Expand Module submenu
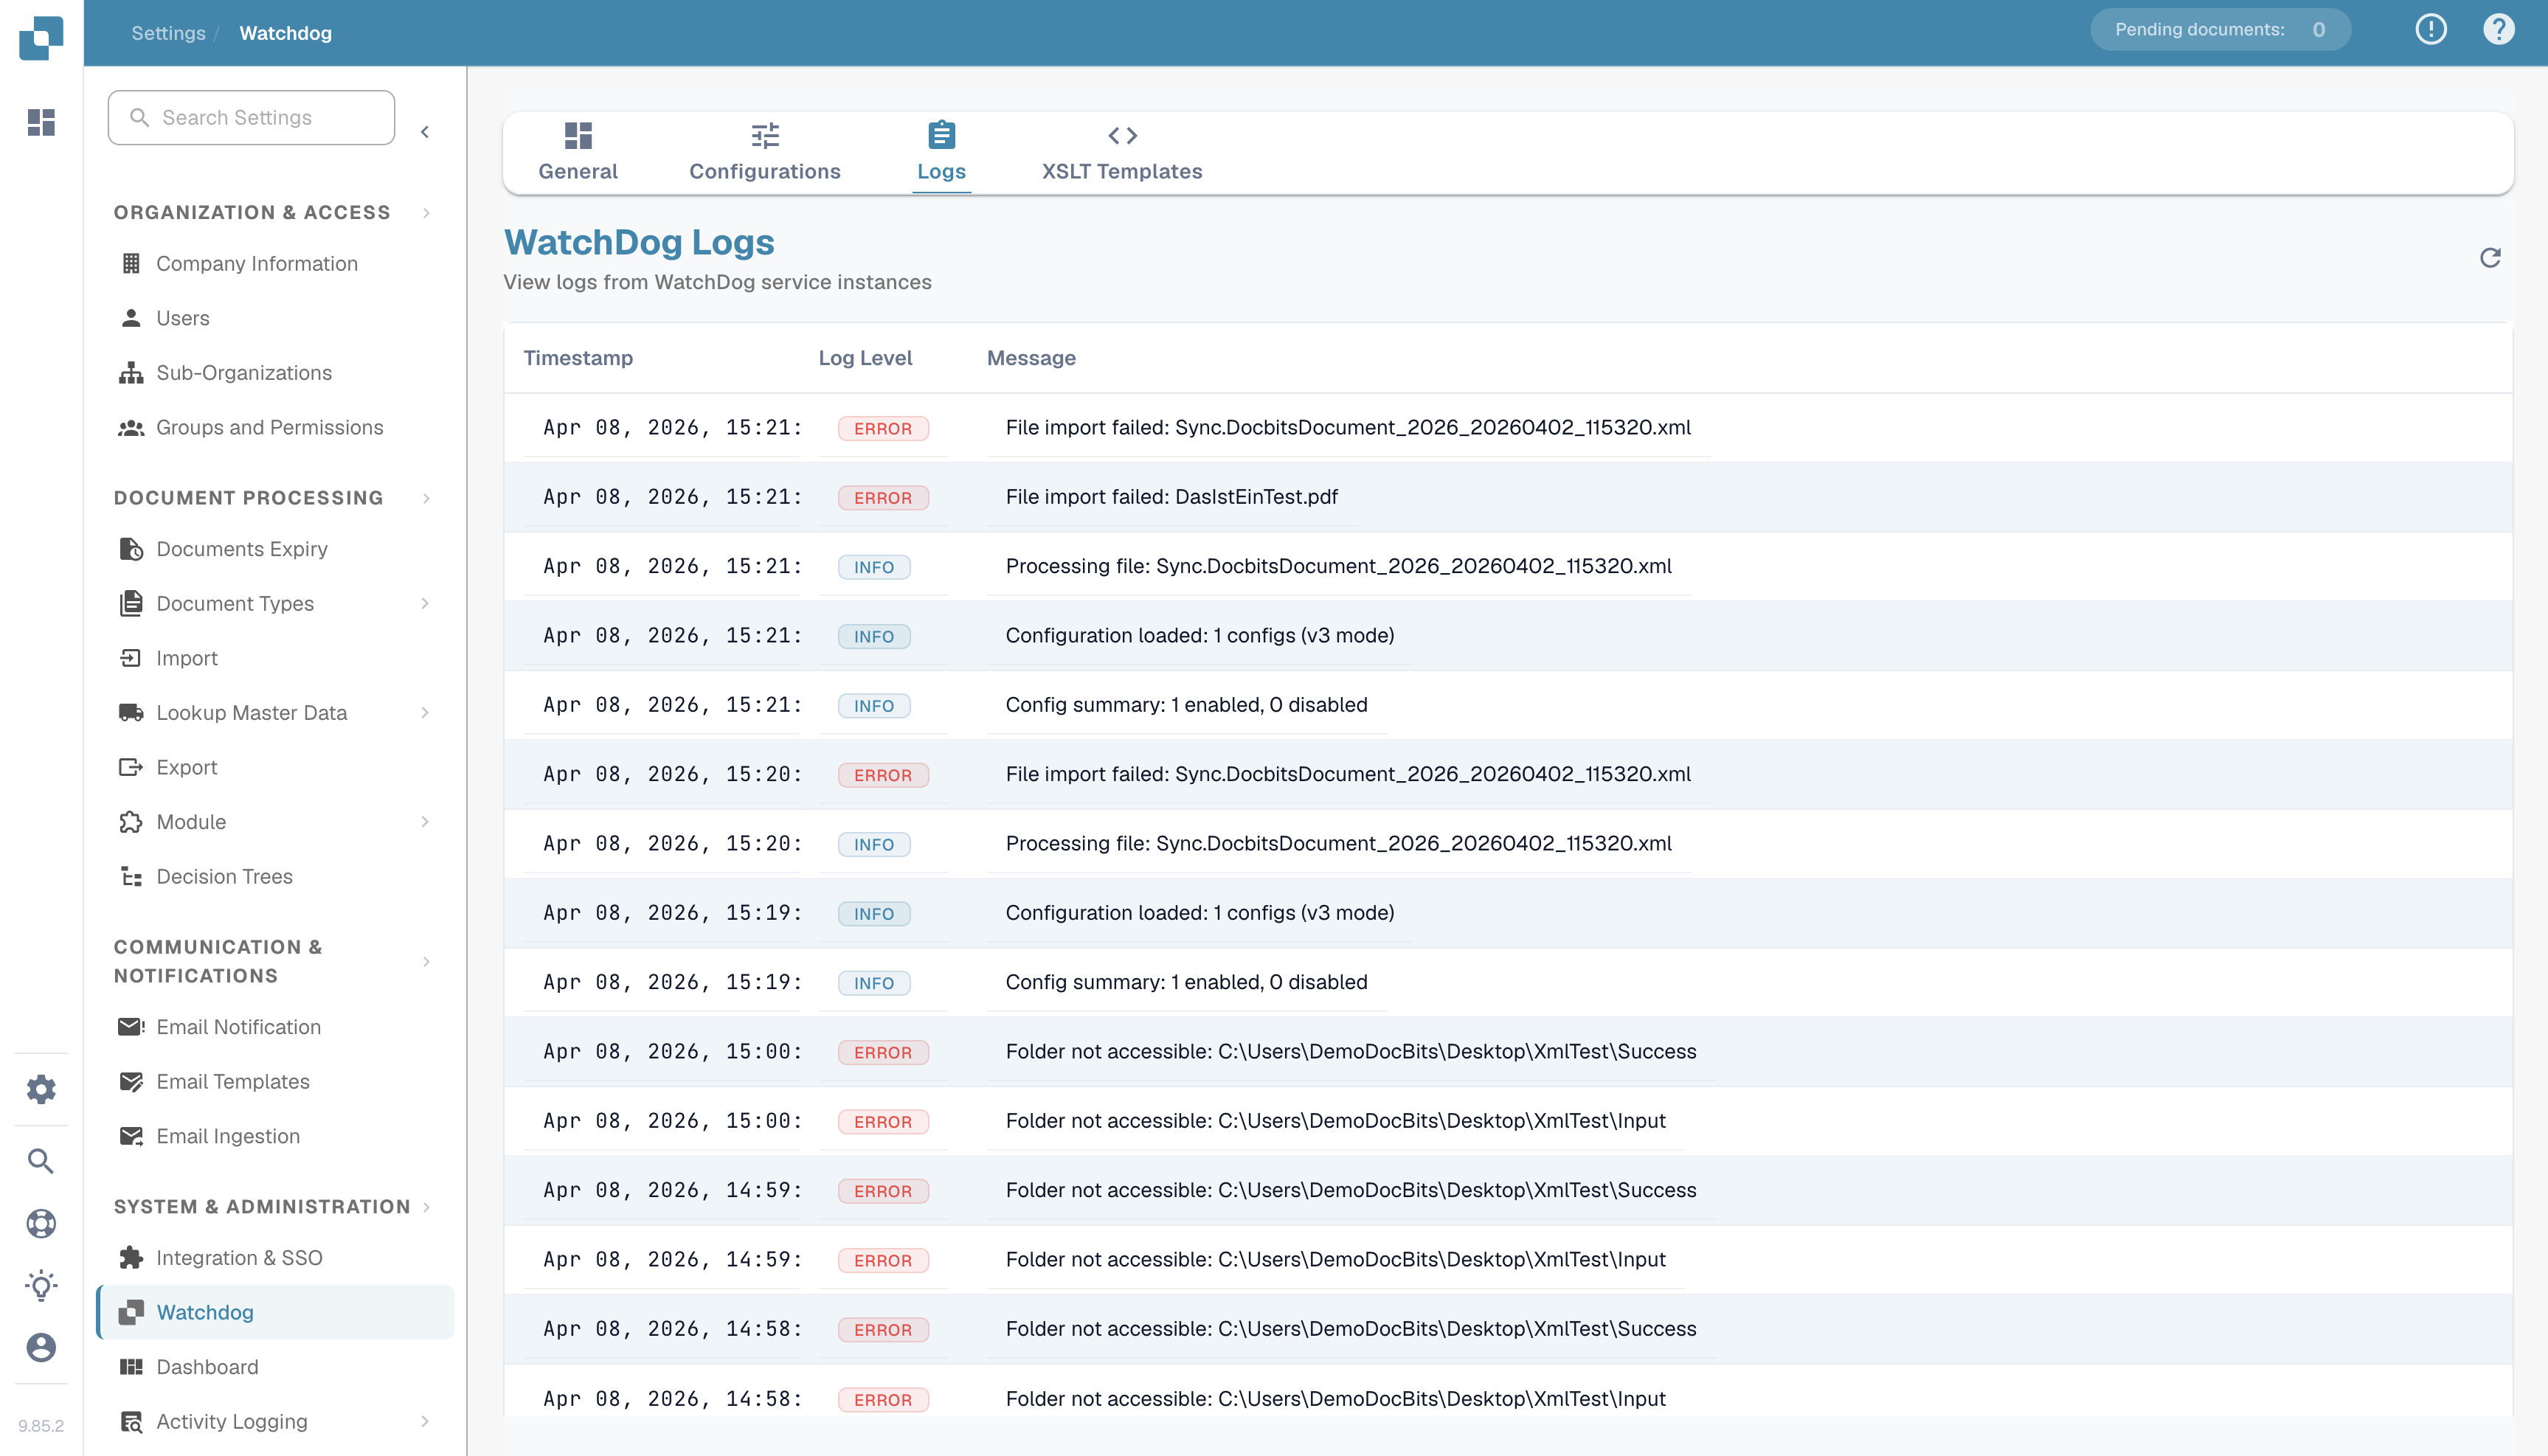This screenshot has width=2548, height=1456. coord(425,822)
